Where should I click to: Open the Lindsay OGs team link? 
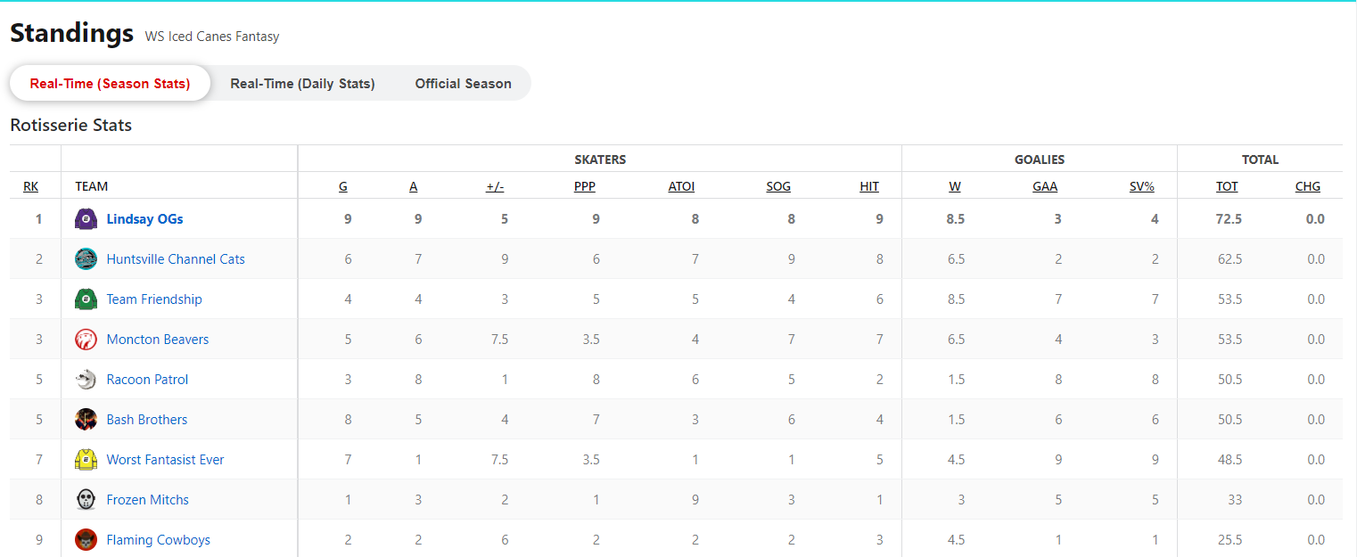(144, 219)
